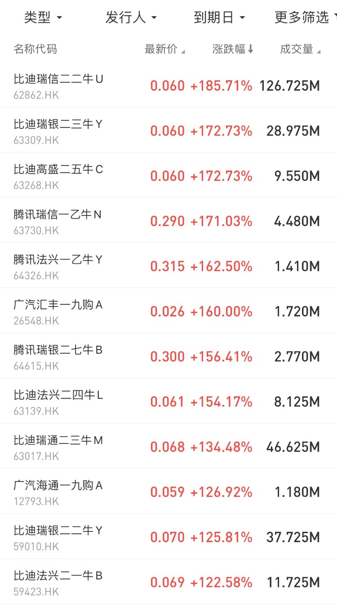Screen dimensions: 337x605
Task: Open the 到期日 filter dropdown
Action: [x=219, y=18]
